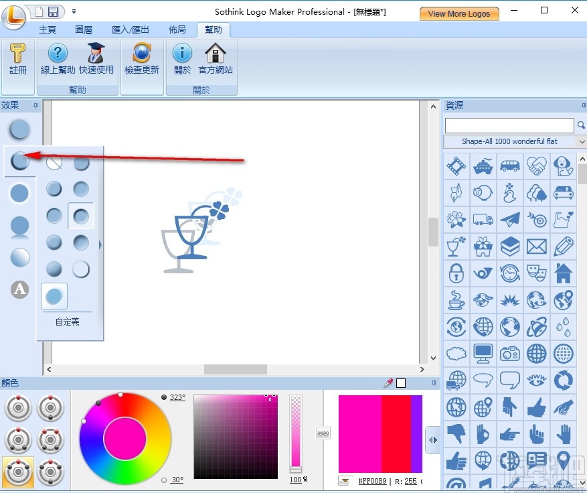587x493 pixels.
Task: Click the 自定義 custom effect button
Action: [66, 322]
